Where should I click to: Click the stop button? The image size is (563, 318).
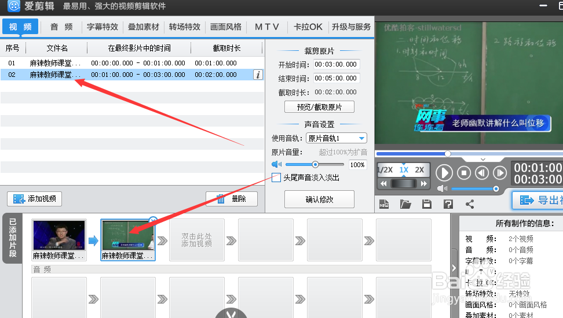464,173
